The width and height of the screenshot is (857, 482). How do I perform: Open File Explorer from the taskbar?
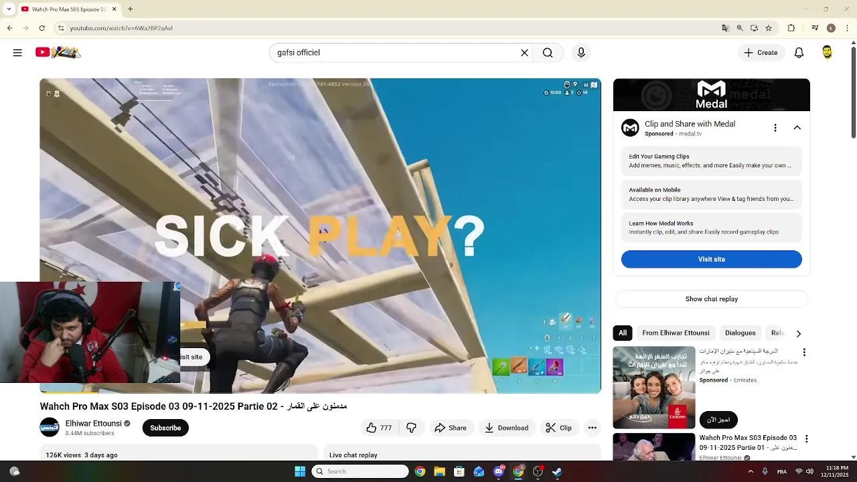tap(439, 471)
